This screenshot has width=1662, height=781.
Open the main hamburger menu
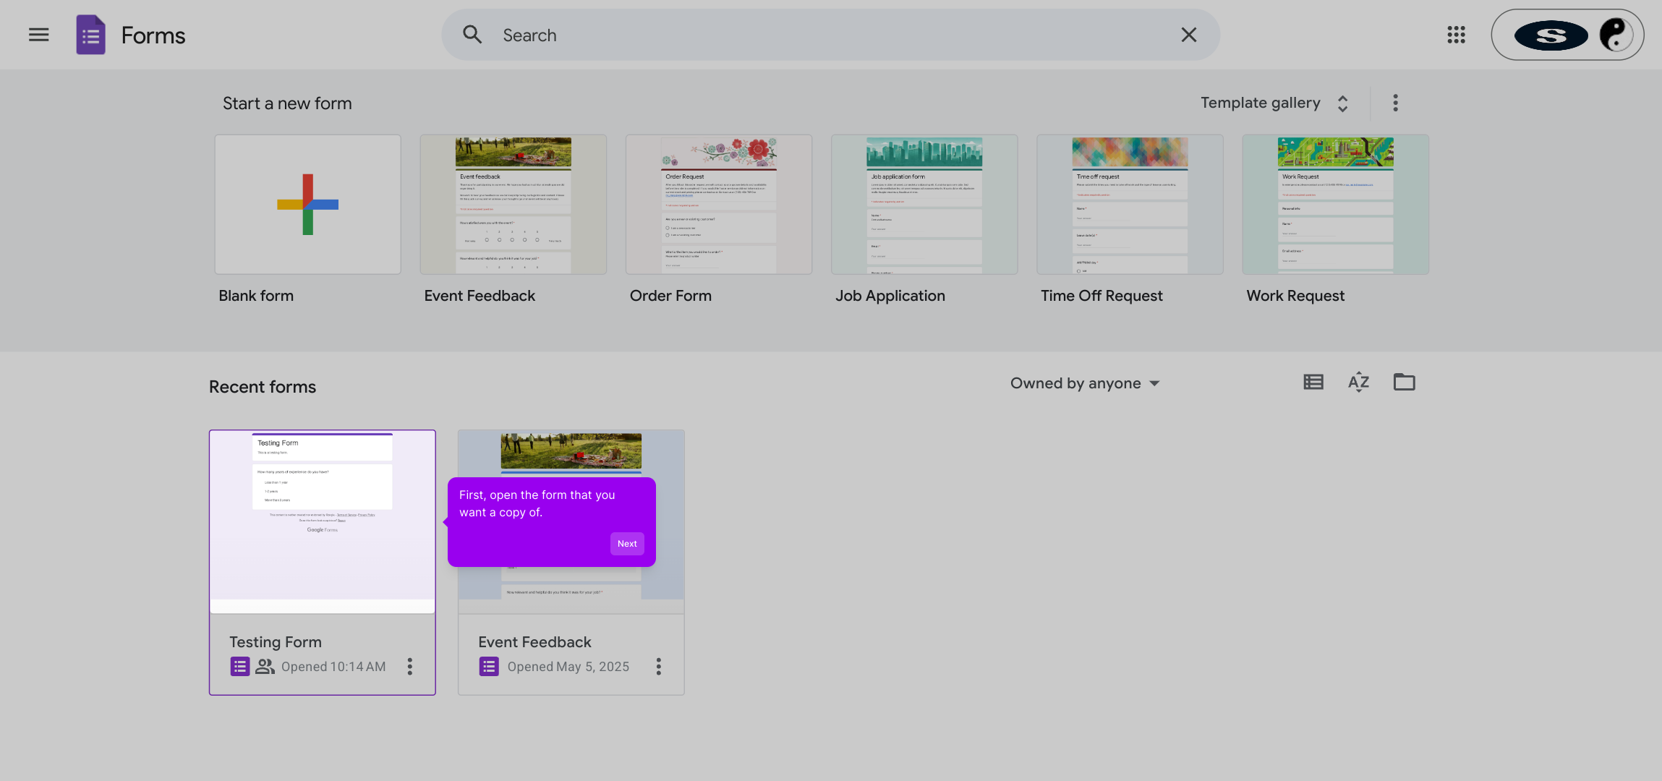pos(39,35)
